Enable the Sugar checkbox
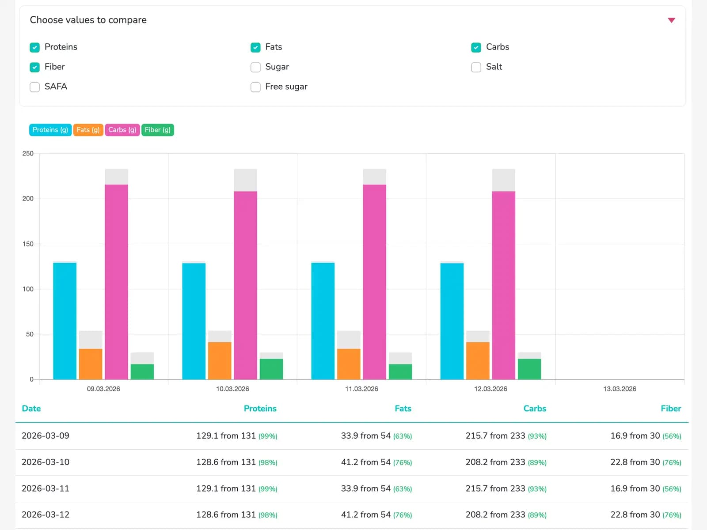Viewport: 707px width, 530px height. pos(255,67)
